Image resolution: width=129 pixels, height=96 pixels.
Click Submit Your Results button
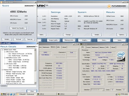pos(18,28)
